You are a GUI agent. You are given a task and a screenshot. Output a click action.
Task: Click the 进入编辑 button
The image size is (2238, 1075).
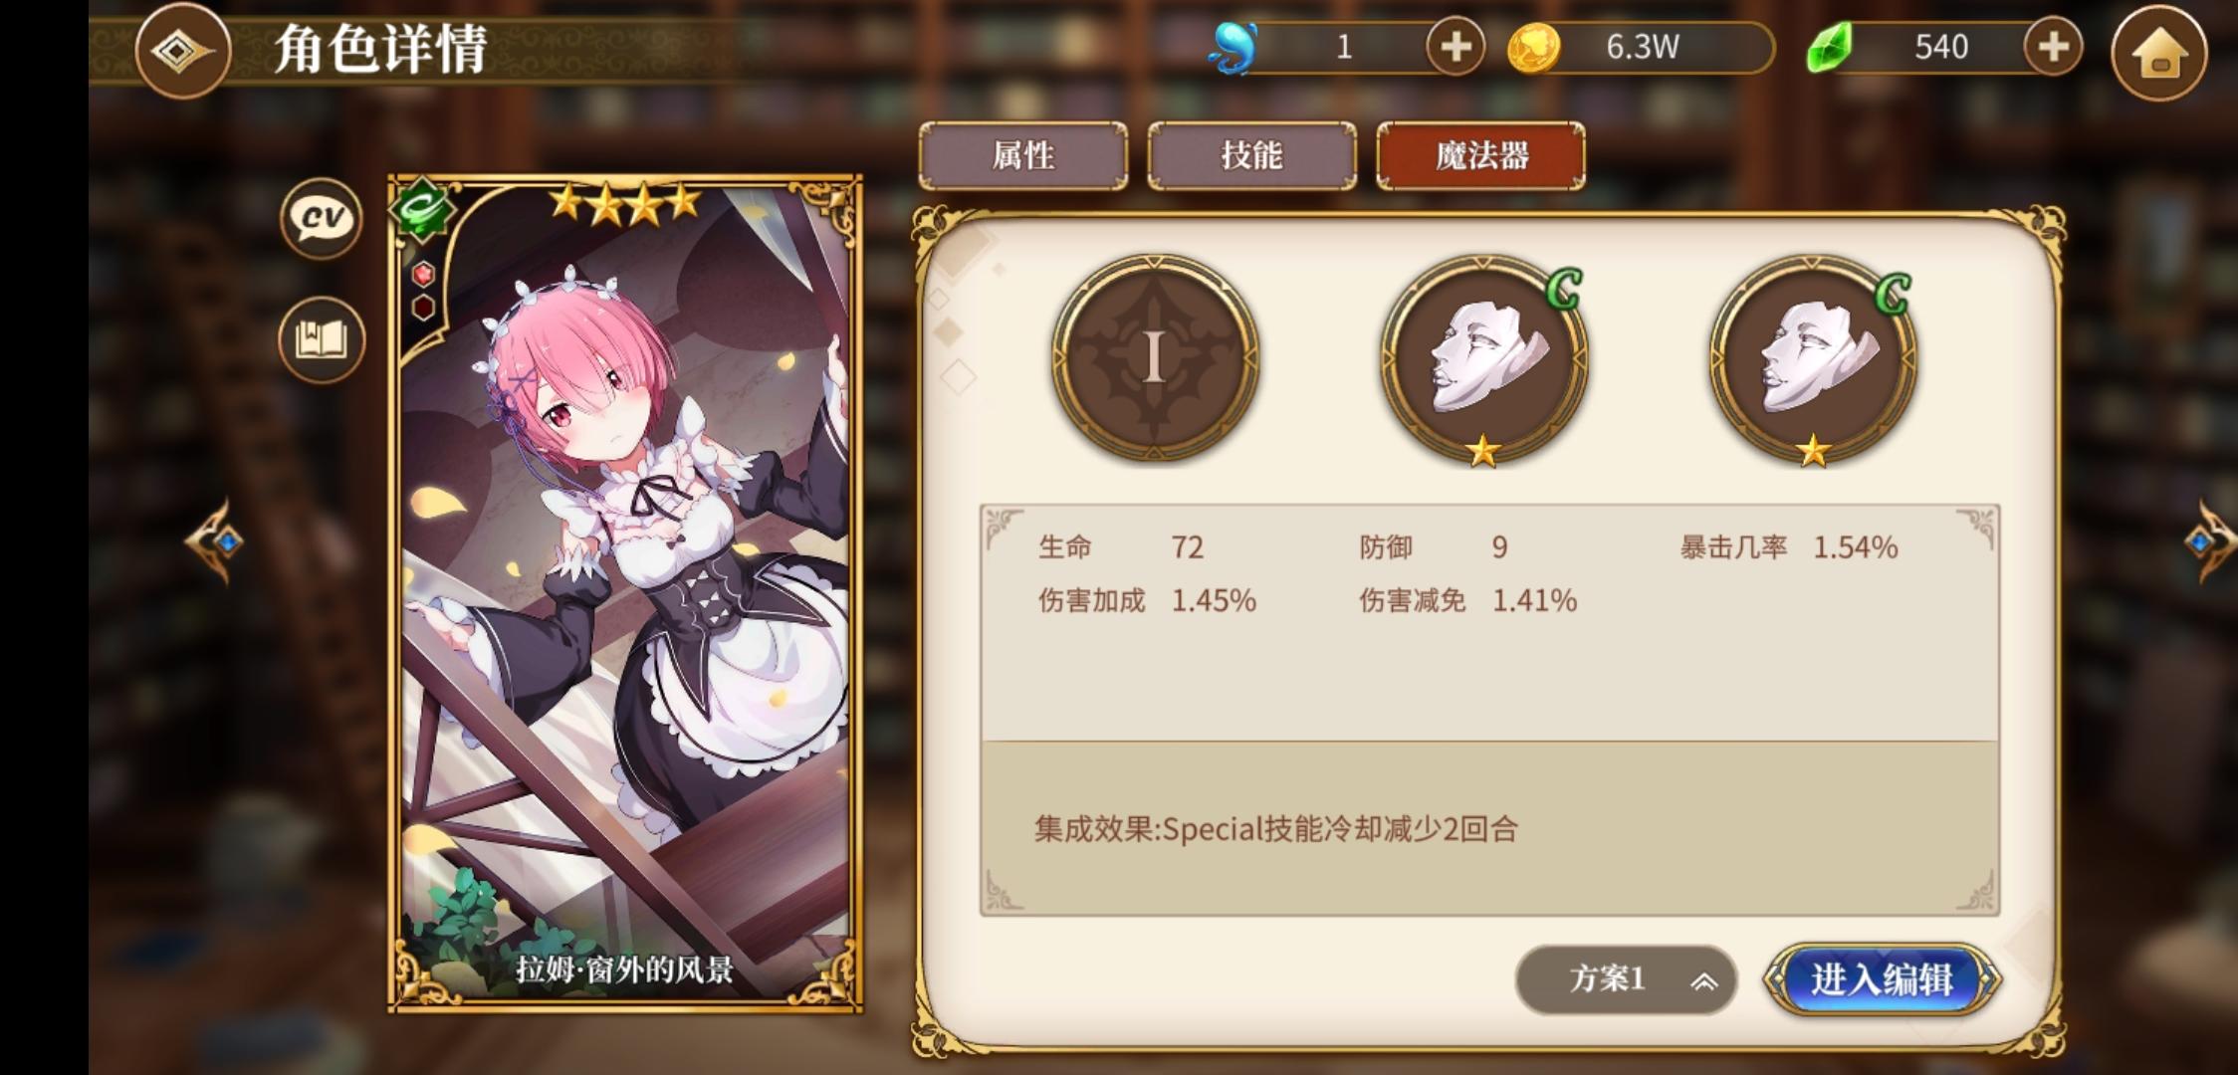click(x=1882, y=979)
